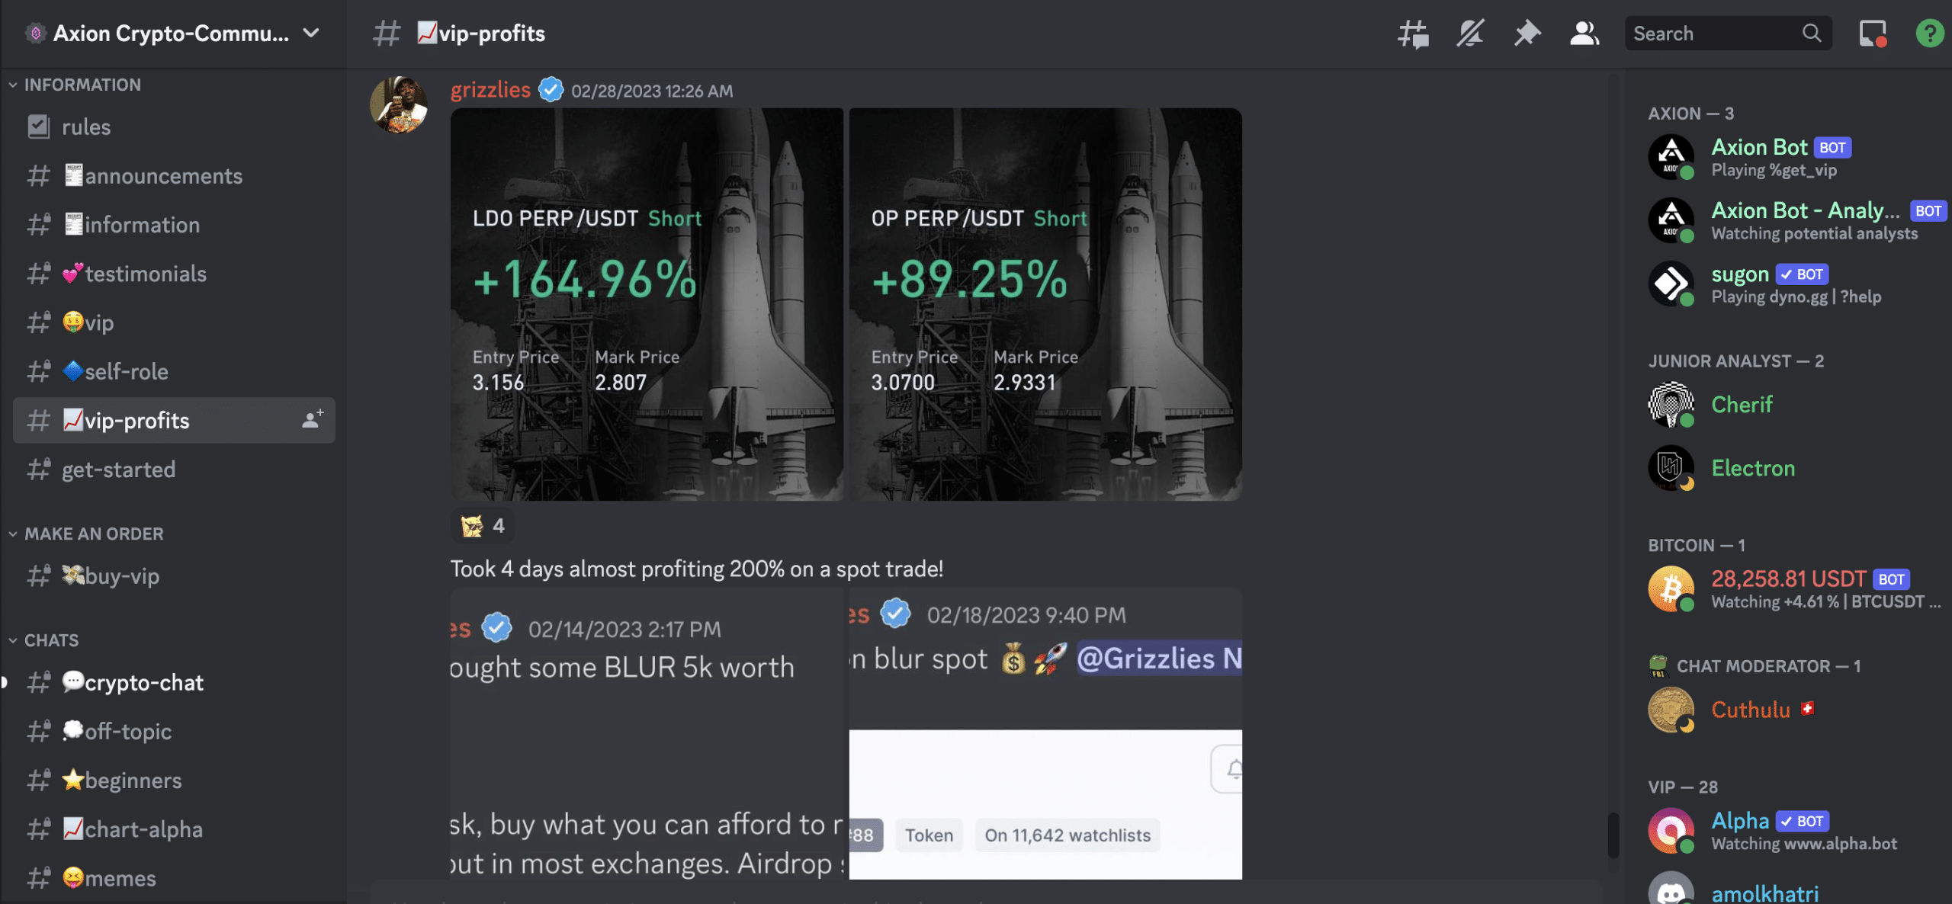This screenshot has width=1952, height=904.
Task: Click the pinned messages icon
Action: point(1525,32)
